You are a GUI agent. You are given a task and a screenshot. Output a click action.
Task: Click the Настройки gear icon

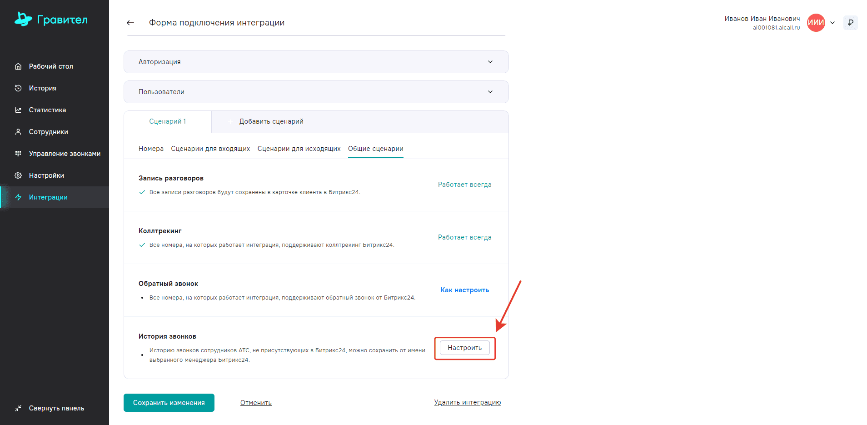pos(18,175)
